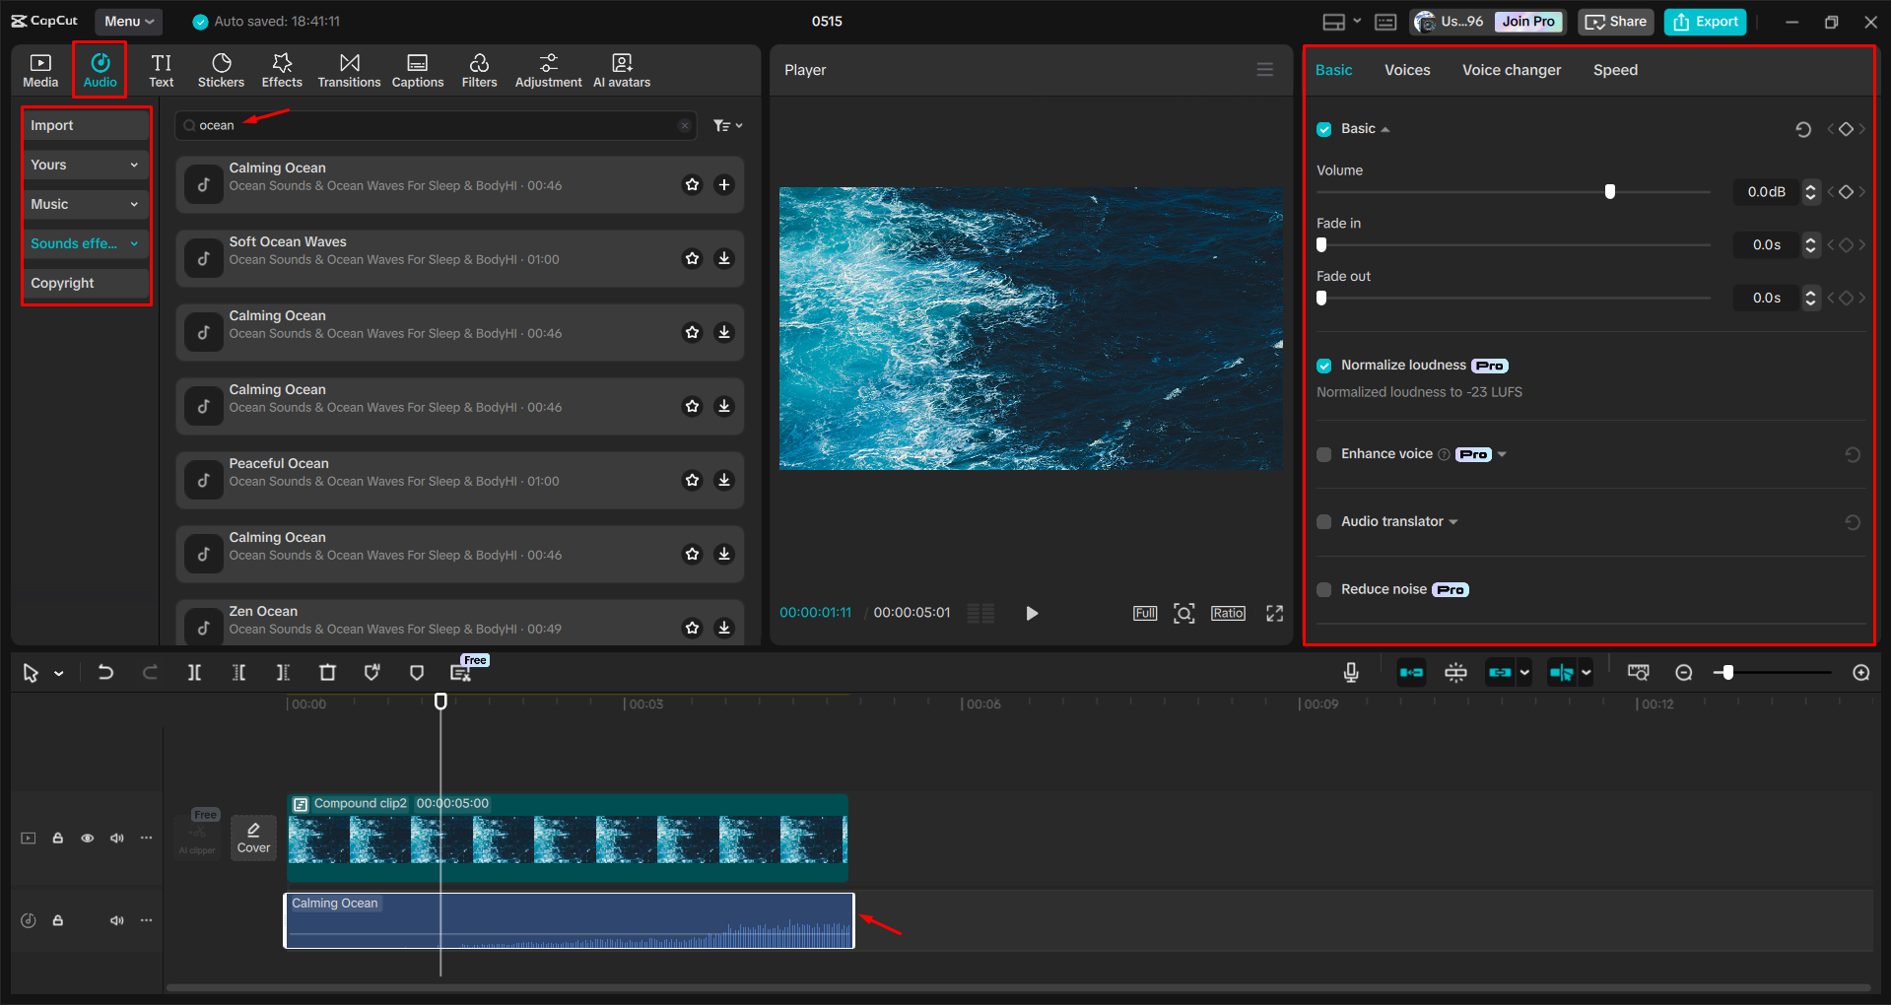Click the Join Pro button
Screen dimensions: 1891x1005
(x=1527, y=21)
